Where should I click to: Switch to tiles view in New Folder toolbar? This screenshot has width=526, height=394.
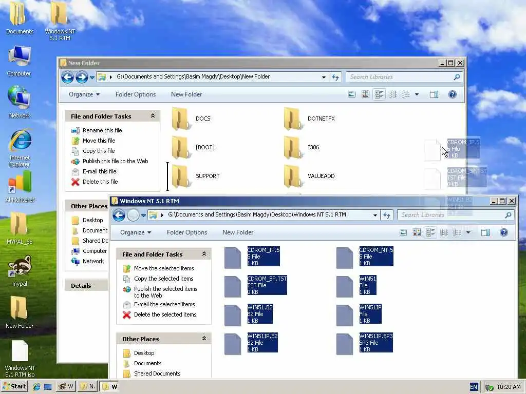(x=379, y=94)
